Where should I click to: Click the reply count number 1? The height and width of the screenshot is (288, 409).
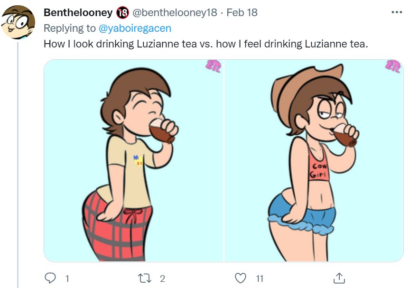point(67,279)
